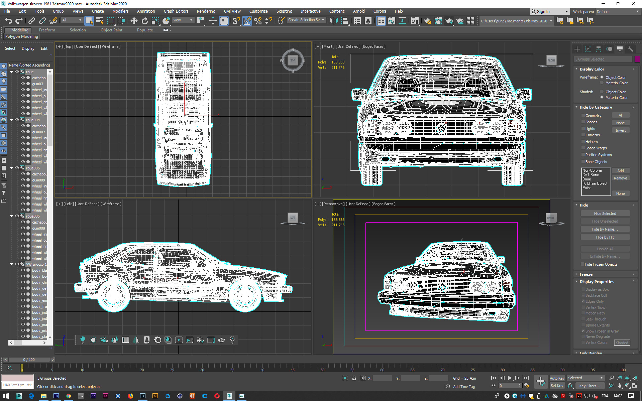Toggle the selection lock padlock icon
642x401 pixels.
pos(354,378)
